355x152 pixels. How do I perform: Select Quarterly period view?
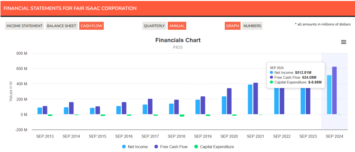pyautogui.click(x=154, y=26)
